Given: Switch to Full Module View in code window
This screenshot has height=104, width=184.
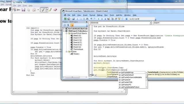Looking at the screenshot, I should (x=93, y=75).
